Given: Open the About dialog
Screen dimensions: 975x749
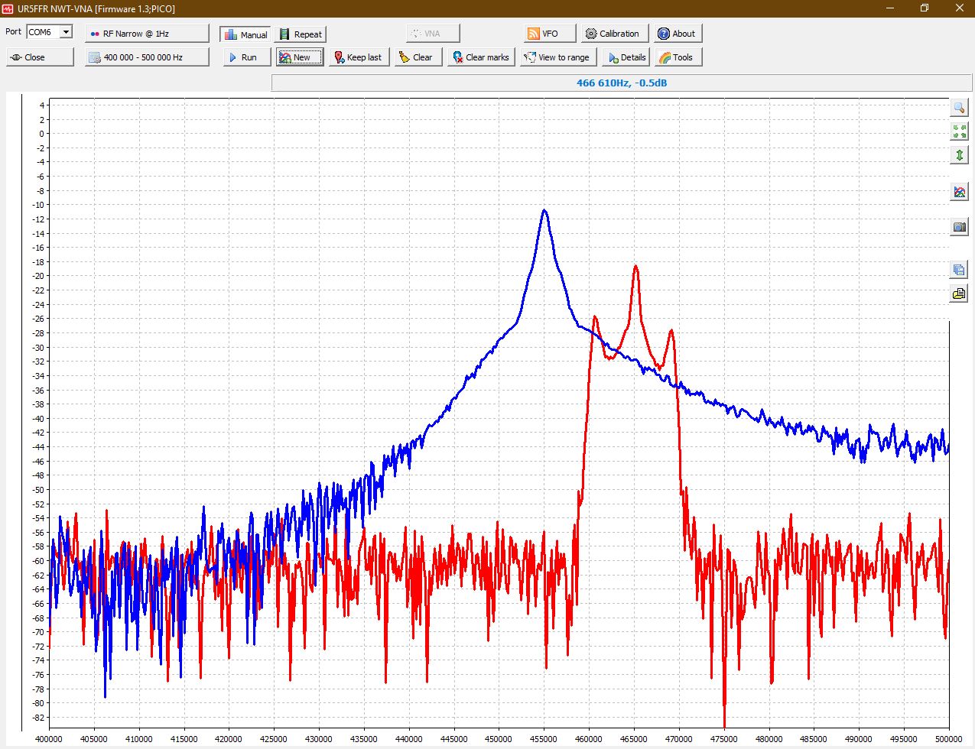Looking at the screenshot, I should click(x=677, y=34).
